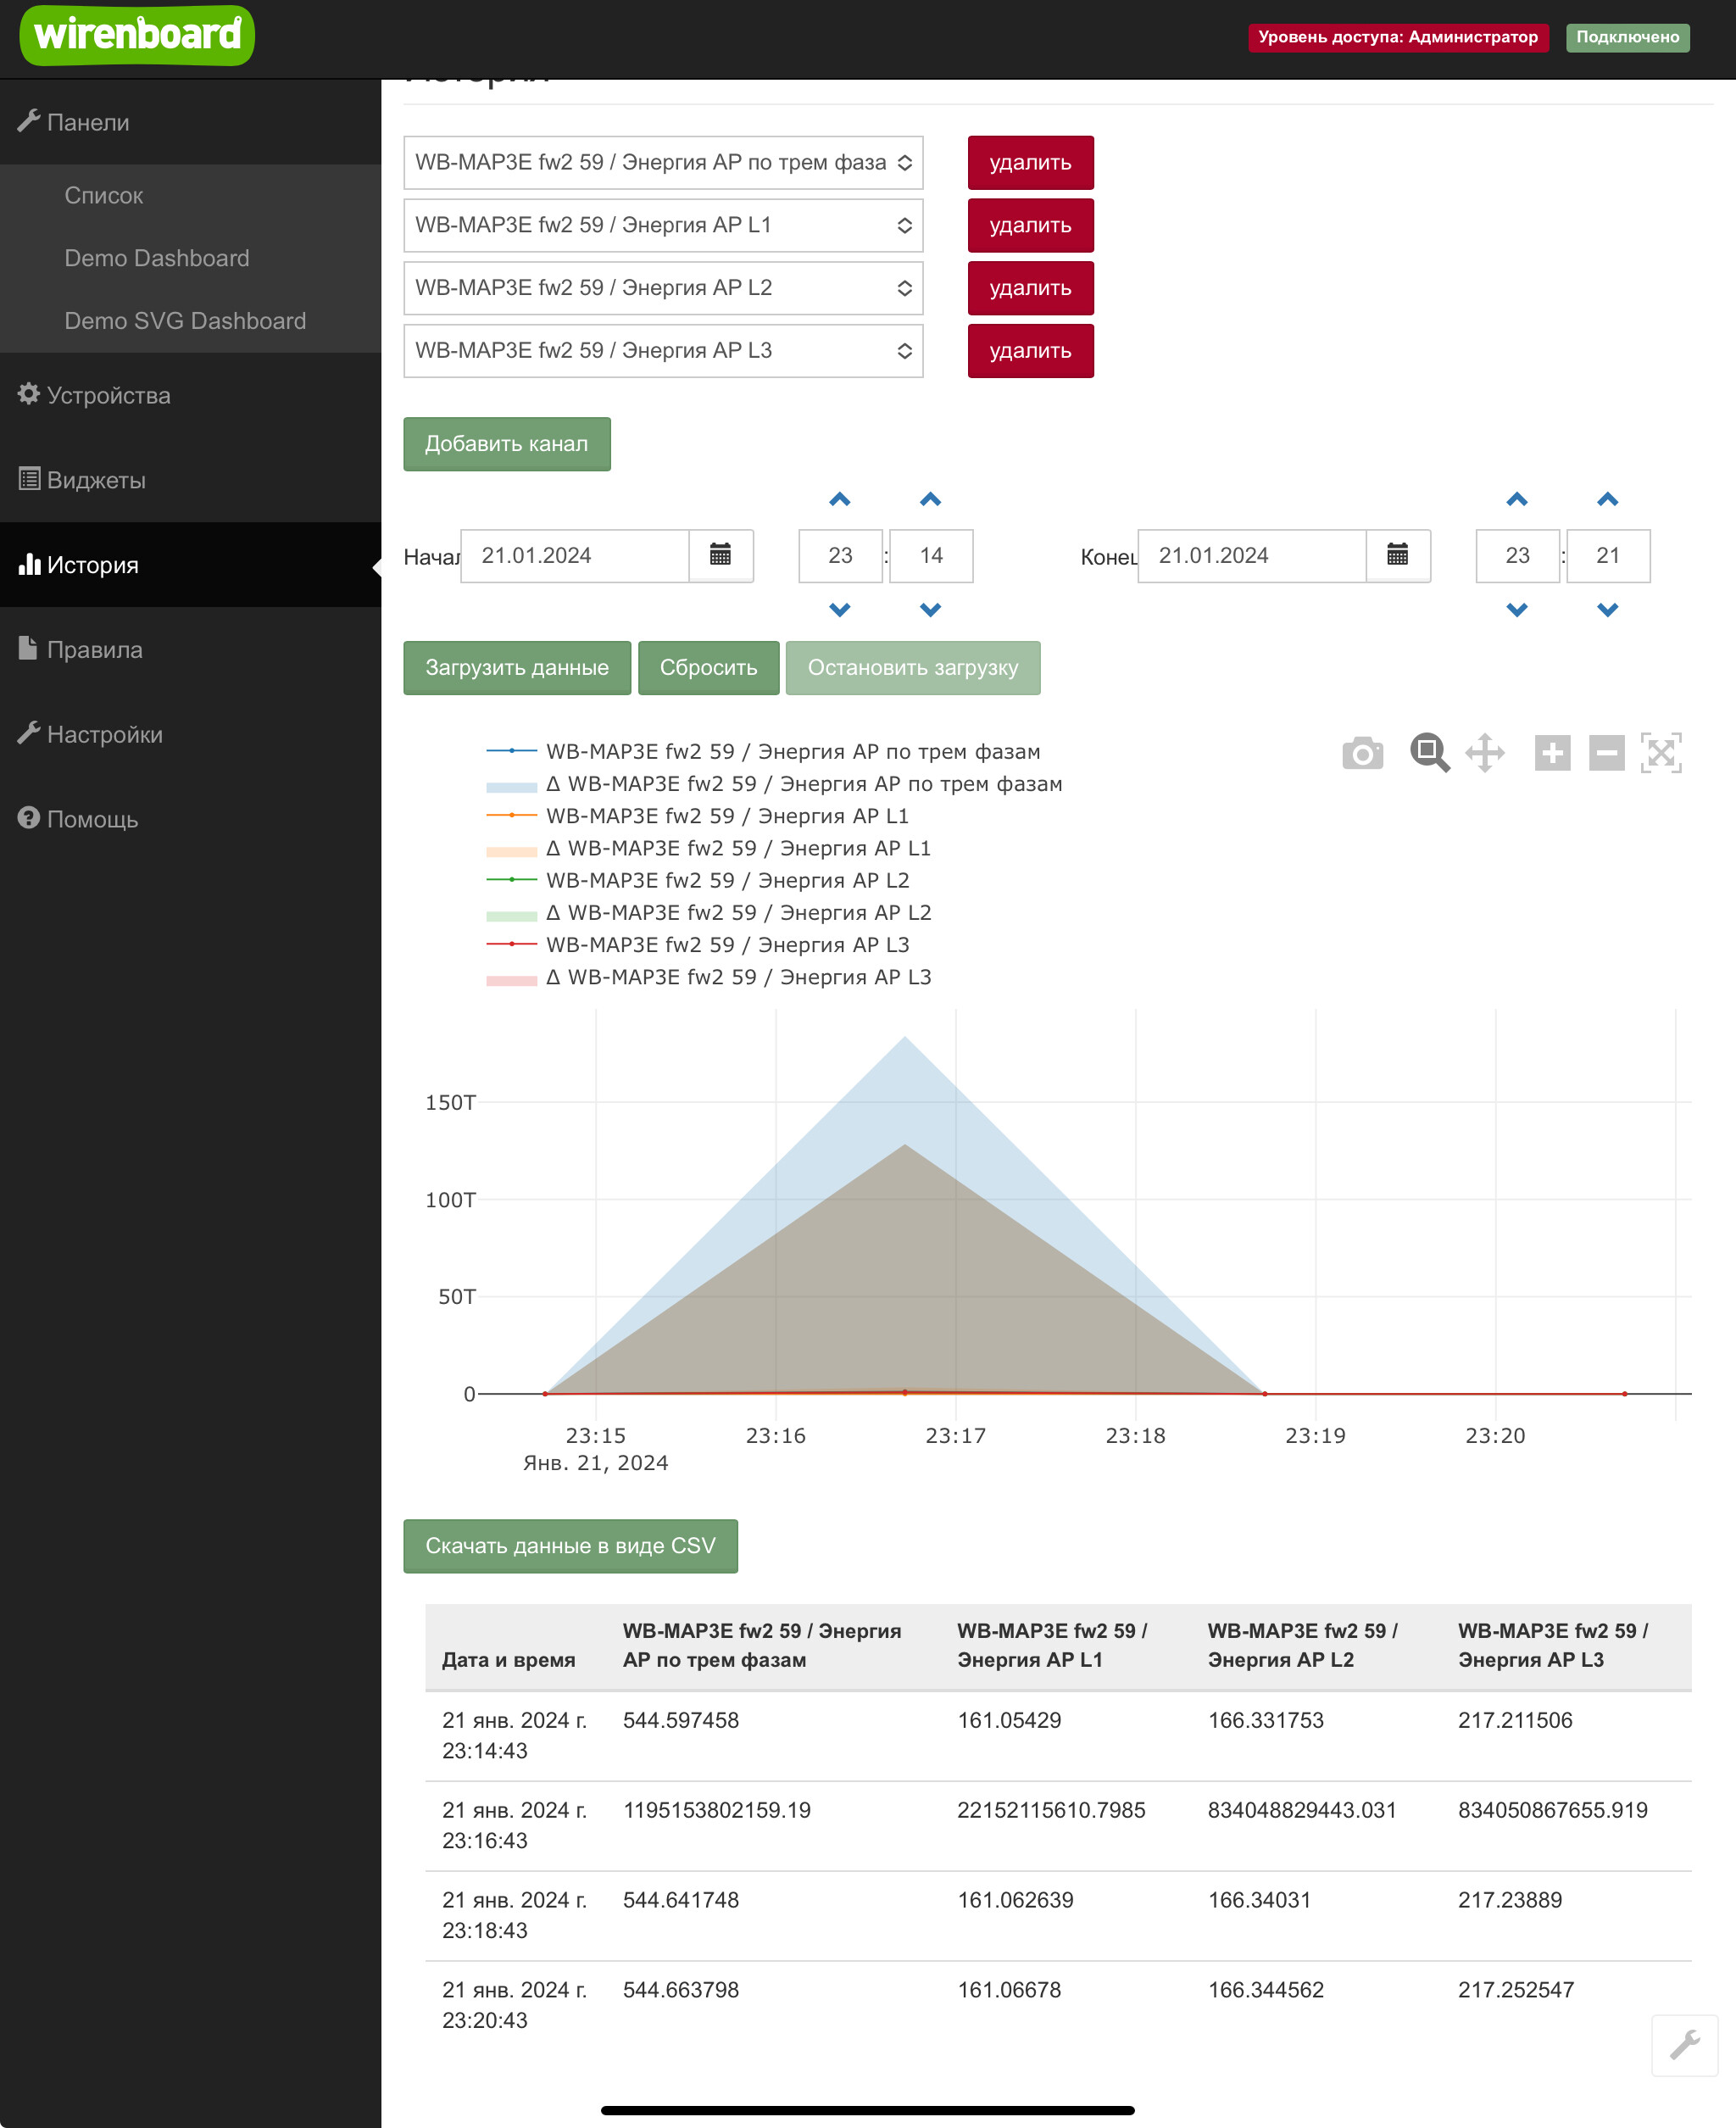Decrease the end hour with down arrow

[x=1517, y=610]
